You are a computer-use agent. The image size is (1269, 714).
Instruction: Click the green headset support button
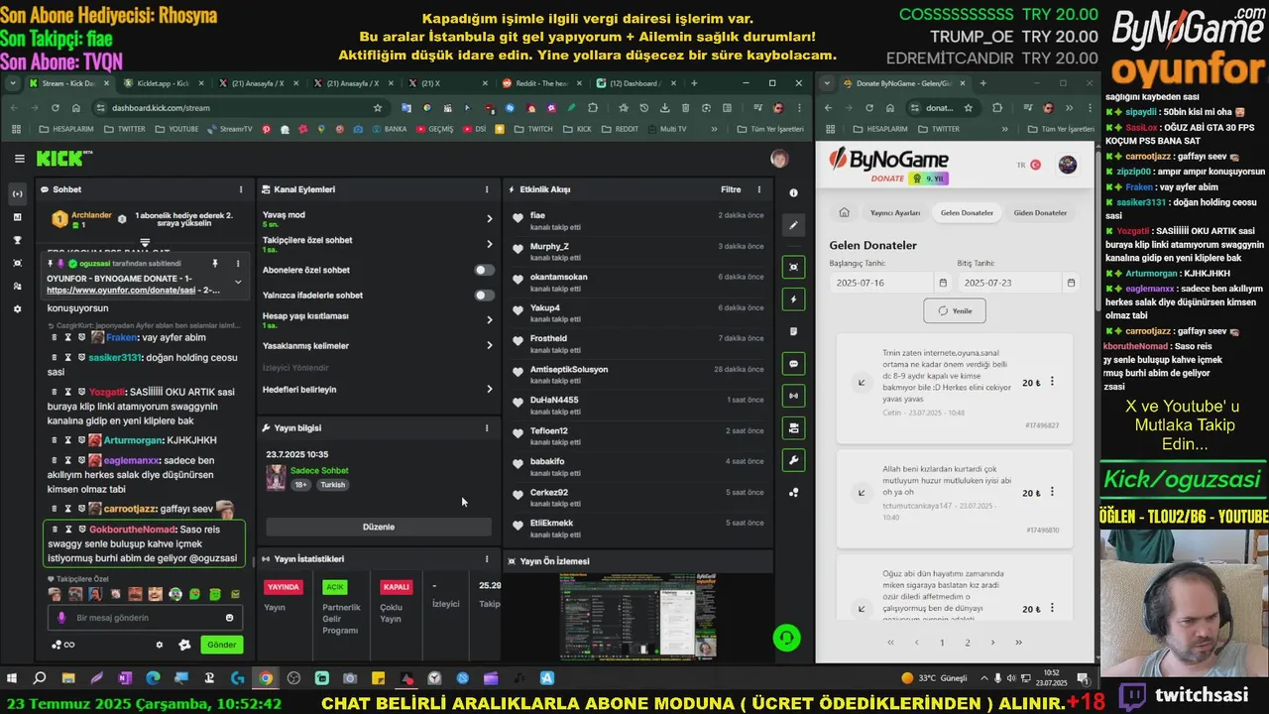[x=787, y=638]
